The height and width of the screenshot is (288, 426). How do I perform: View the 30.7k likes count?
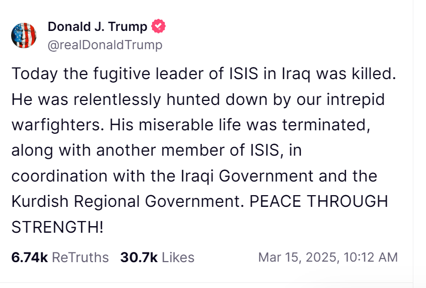(139, 257)
